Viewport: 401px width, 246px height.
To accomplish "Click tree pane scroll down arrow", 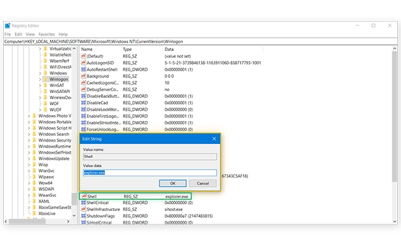I will (x=74, y=215).
